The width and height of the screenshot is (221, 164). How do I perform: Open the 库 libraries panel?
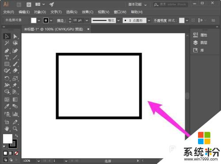point(198,50)
